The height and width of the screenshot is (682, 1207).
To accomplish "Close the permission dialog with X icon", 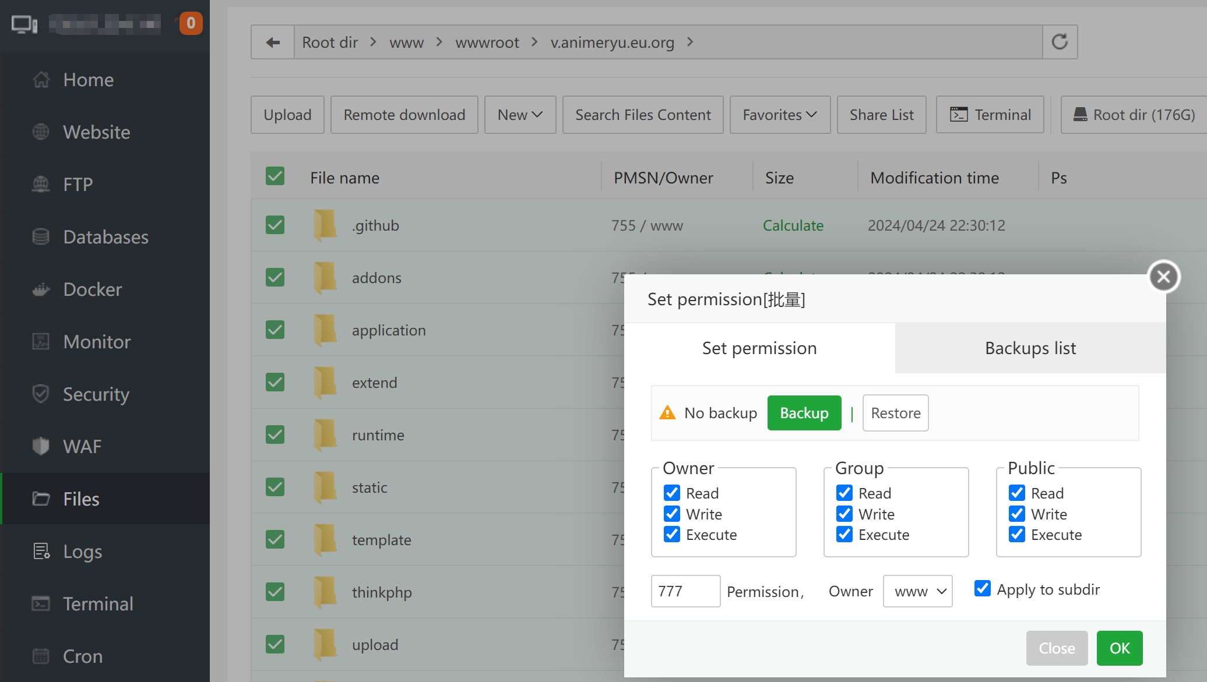I will (x=1163, y=277).
